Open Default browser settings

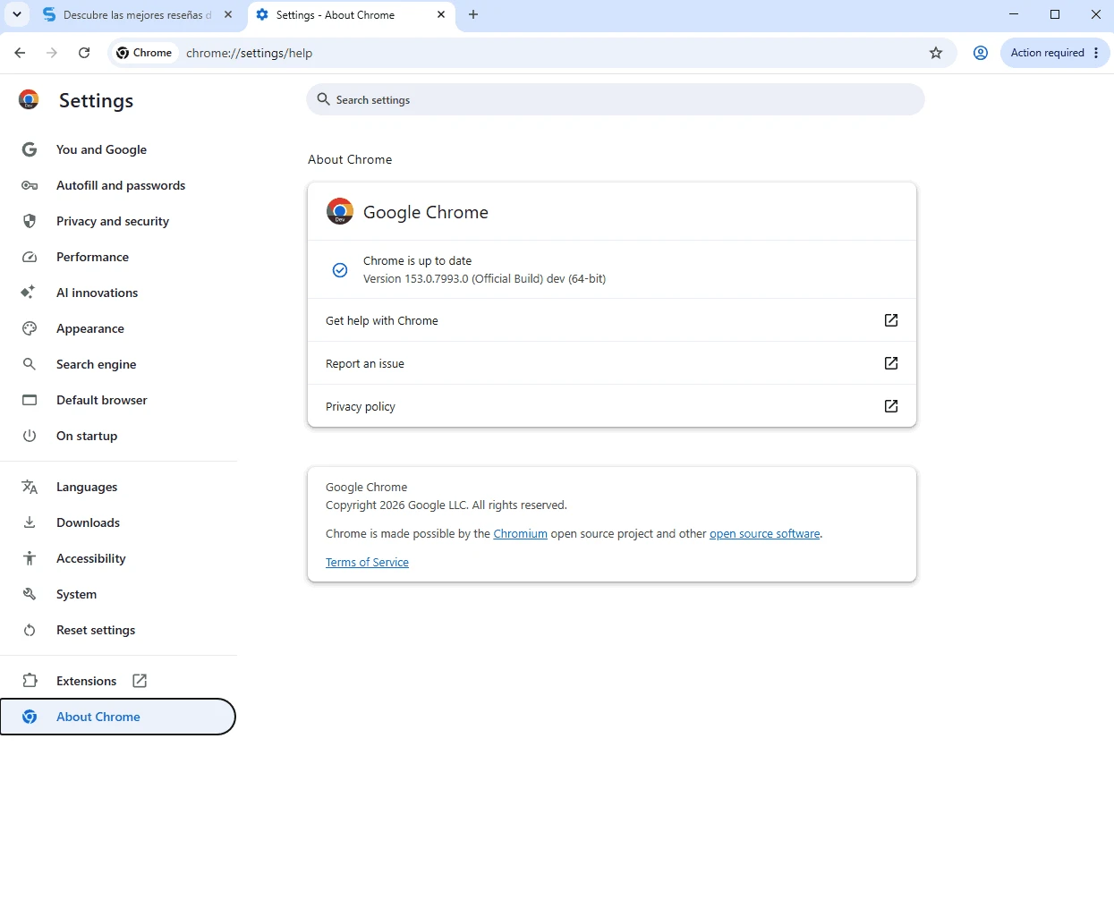[x=118, y=400]
